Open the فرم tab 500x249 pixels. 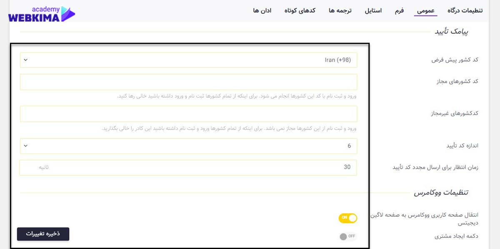tap(400, 10)
